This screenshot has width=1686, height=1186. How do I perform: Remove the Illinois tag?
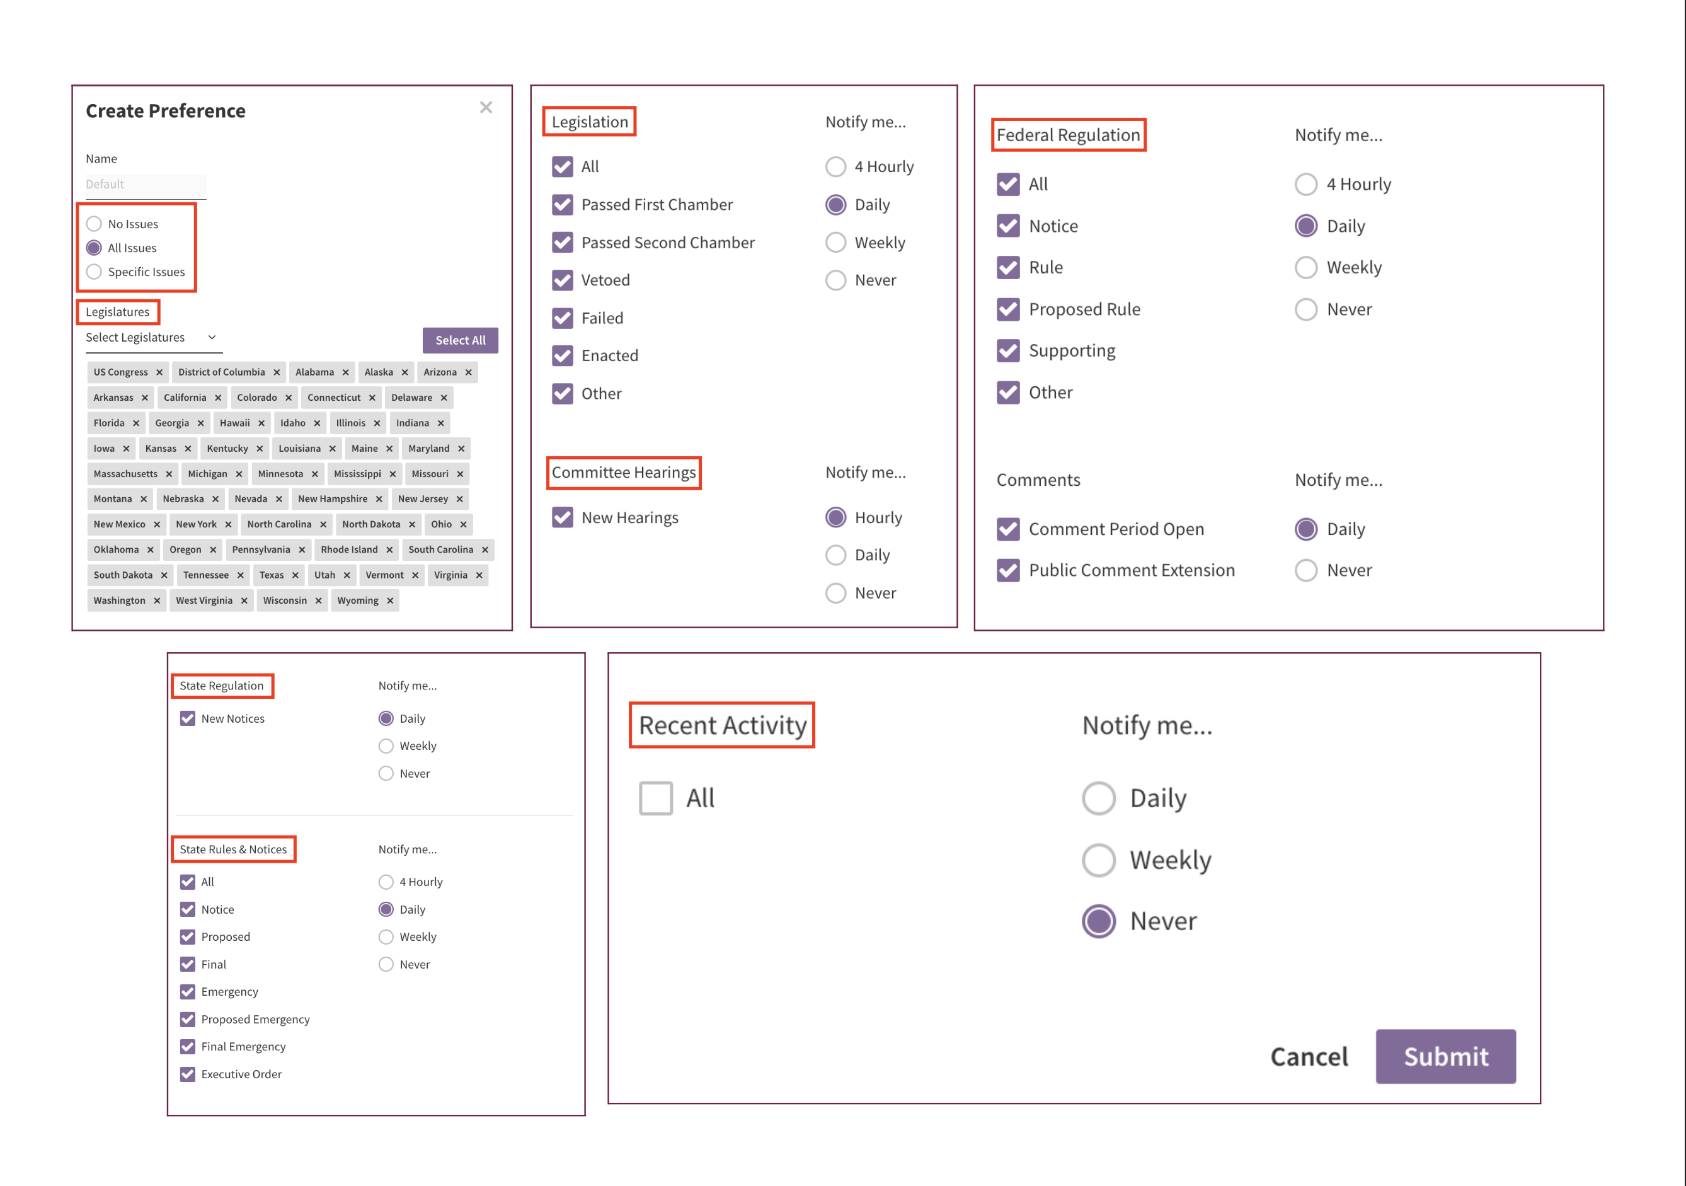377,423
